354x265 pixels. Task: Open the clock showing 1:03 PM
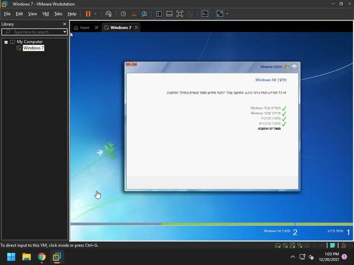[x=329, y=257]
